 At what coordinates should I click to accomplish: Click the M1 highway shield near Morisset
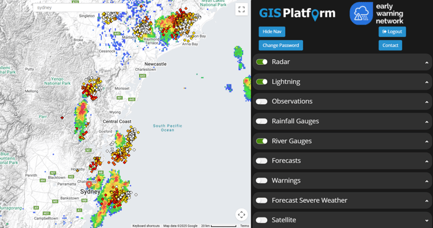[x=119, y=98]
